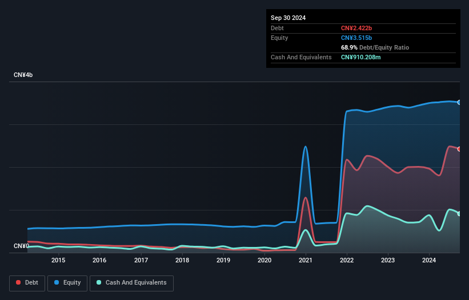The image size is (469, 300).
Task: Click the 2015 x-axis label
Action: point(58,260)
